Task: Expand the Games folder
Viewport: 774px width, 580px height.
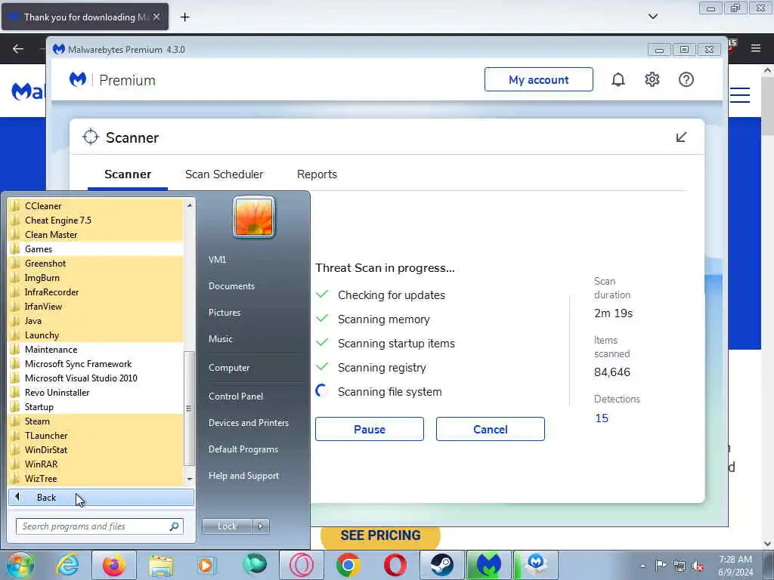Action: [x=96, y=248]
